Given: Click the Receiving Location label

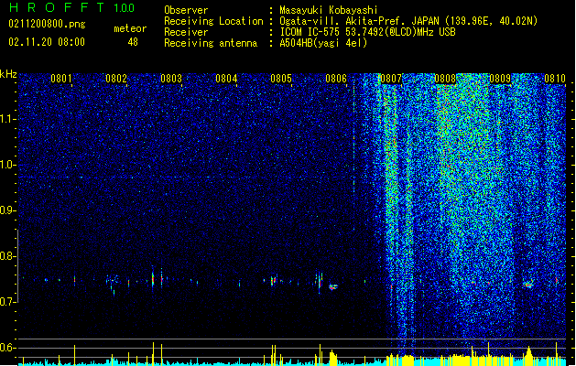Looking at the screenshot, I should [213, 21].
